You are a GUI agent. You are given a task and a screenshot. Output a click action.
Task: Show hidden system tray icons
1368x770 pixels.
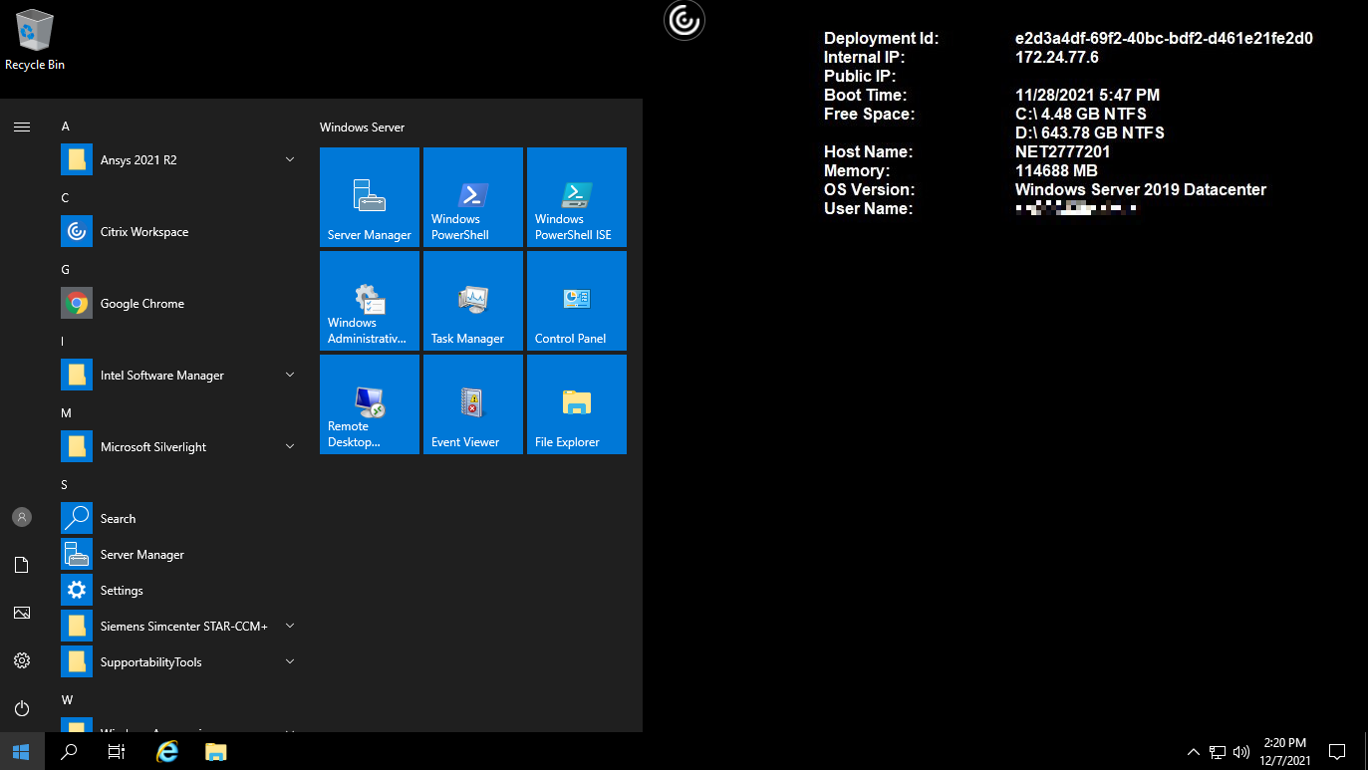pos(1194,752)
